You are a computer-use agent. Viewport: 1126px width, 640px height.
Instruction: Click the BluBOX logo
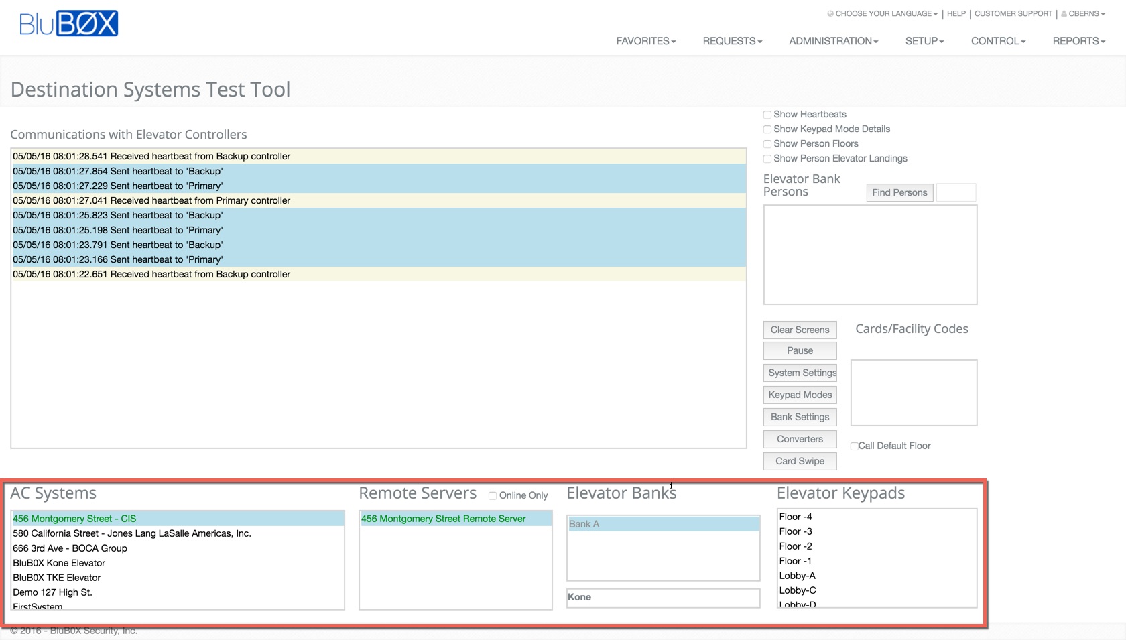(x=68, y=23)
